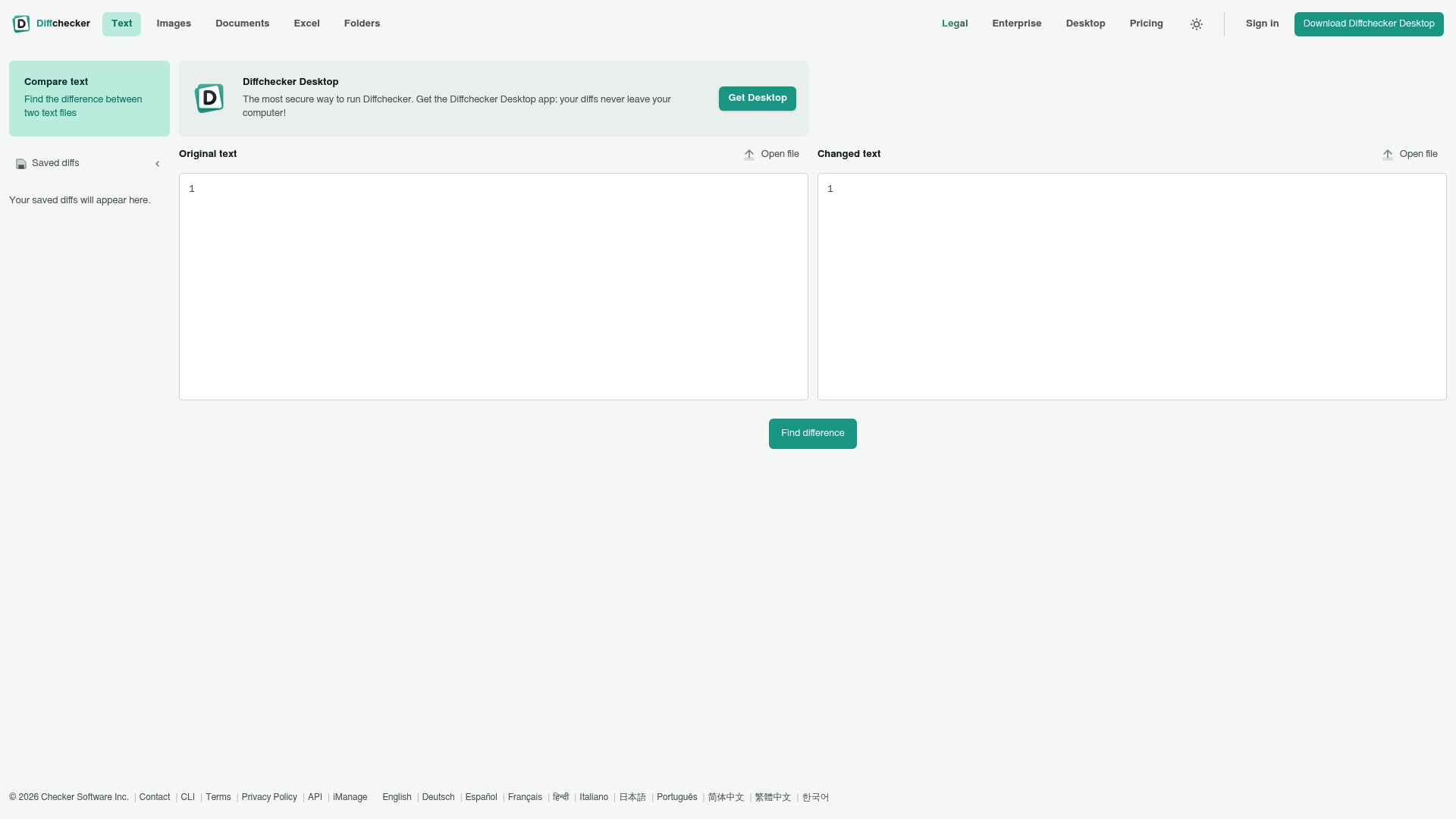
Task: Switch to the Text tab
Action: pos(121,24)
